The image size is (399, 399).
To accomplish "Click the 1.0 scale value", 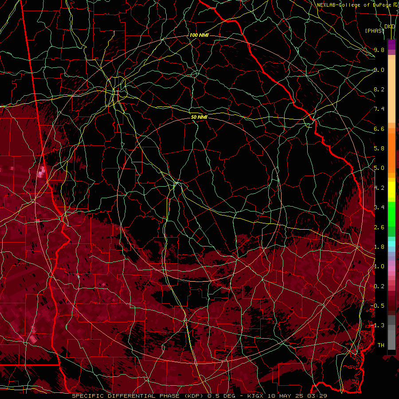I will tap(379, 266).
